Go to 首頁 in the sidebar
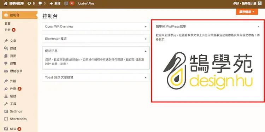The image size is (265, 132). pyautogui.click(x=7, y=24)
